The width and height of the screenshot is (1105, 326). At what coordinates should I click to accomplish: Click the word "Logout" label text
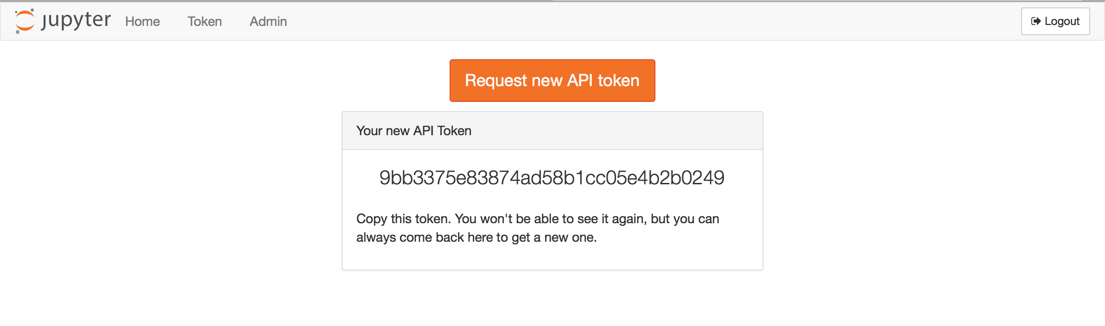[1062, 21]
